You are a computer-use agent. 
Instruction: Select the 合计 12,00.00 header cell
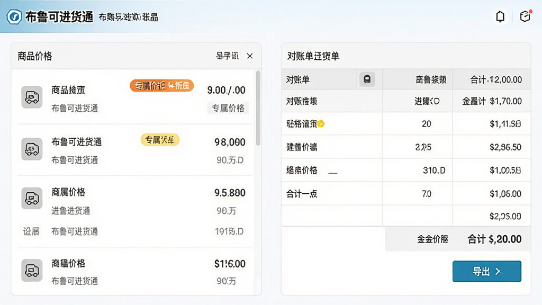pos(492,79)
